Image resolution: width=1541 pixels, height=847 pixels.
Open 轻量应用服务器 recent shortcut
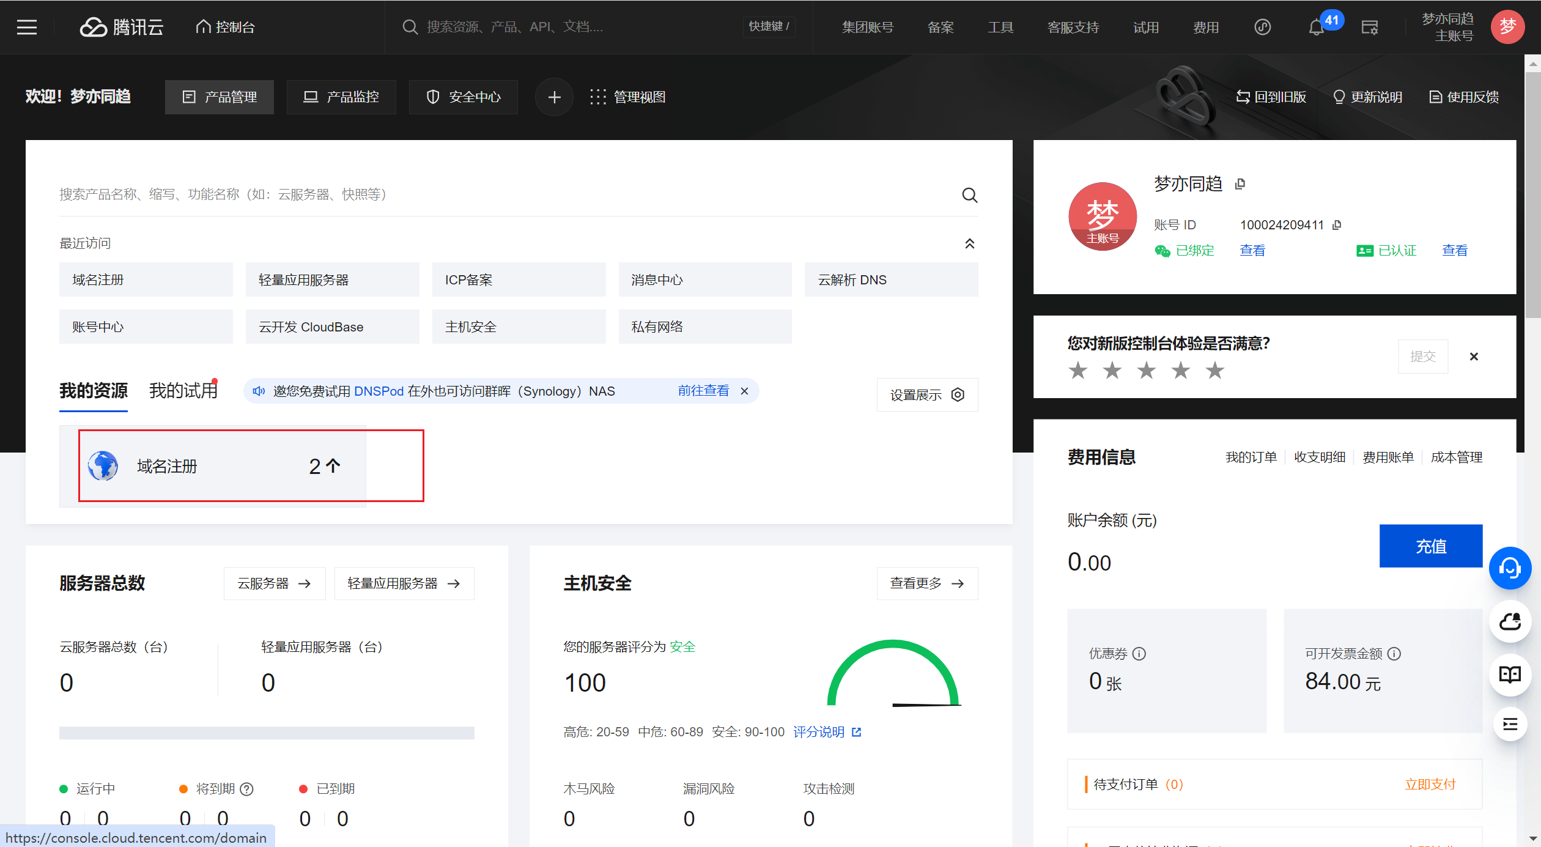332,279
